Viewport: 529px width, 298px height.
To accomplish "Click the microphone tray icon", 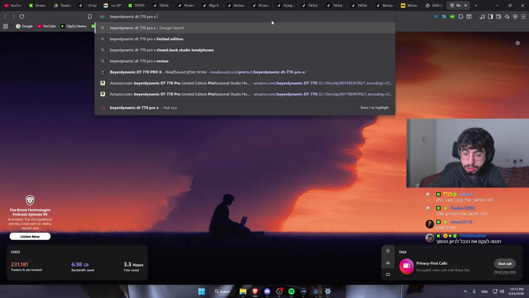I will click(x=474, y=291).
